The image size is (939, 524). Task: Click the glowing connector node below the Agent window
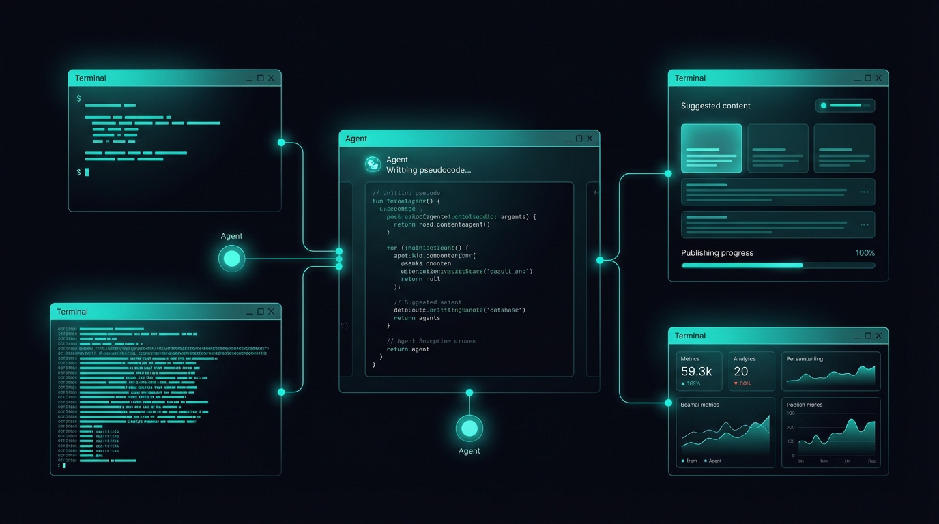tap(469, 392)
